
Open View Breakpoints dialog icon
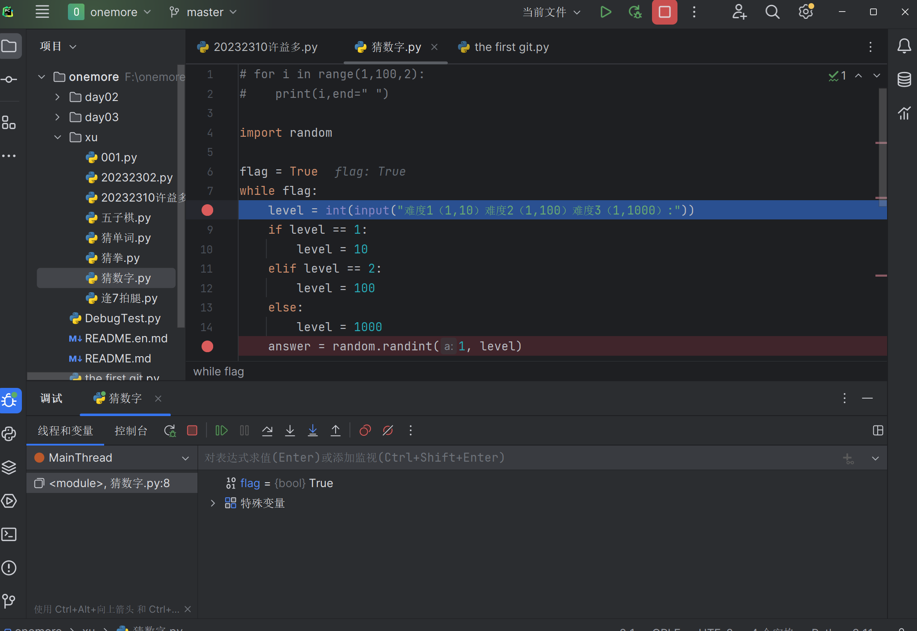click(x=365, y=430)
